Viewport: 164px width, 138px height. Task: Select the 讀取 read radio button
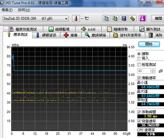(139, 54)
